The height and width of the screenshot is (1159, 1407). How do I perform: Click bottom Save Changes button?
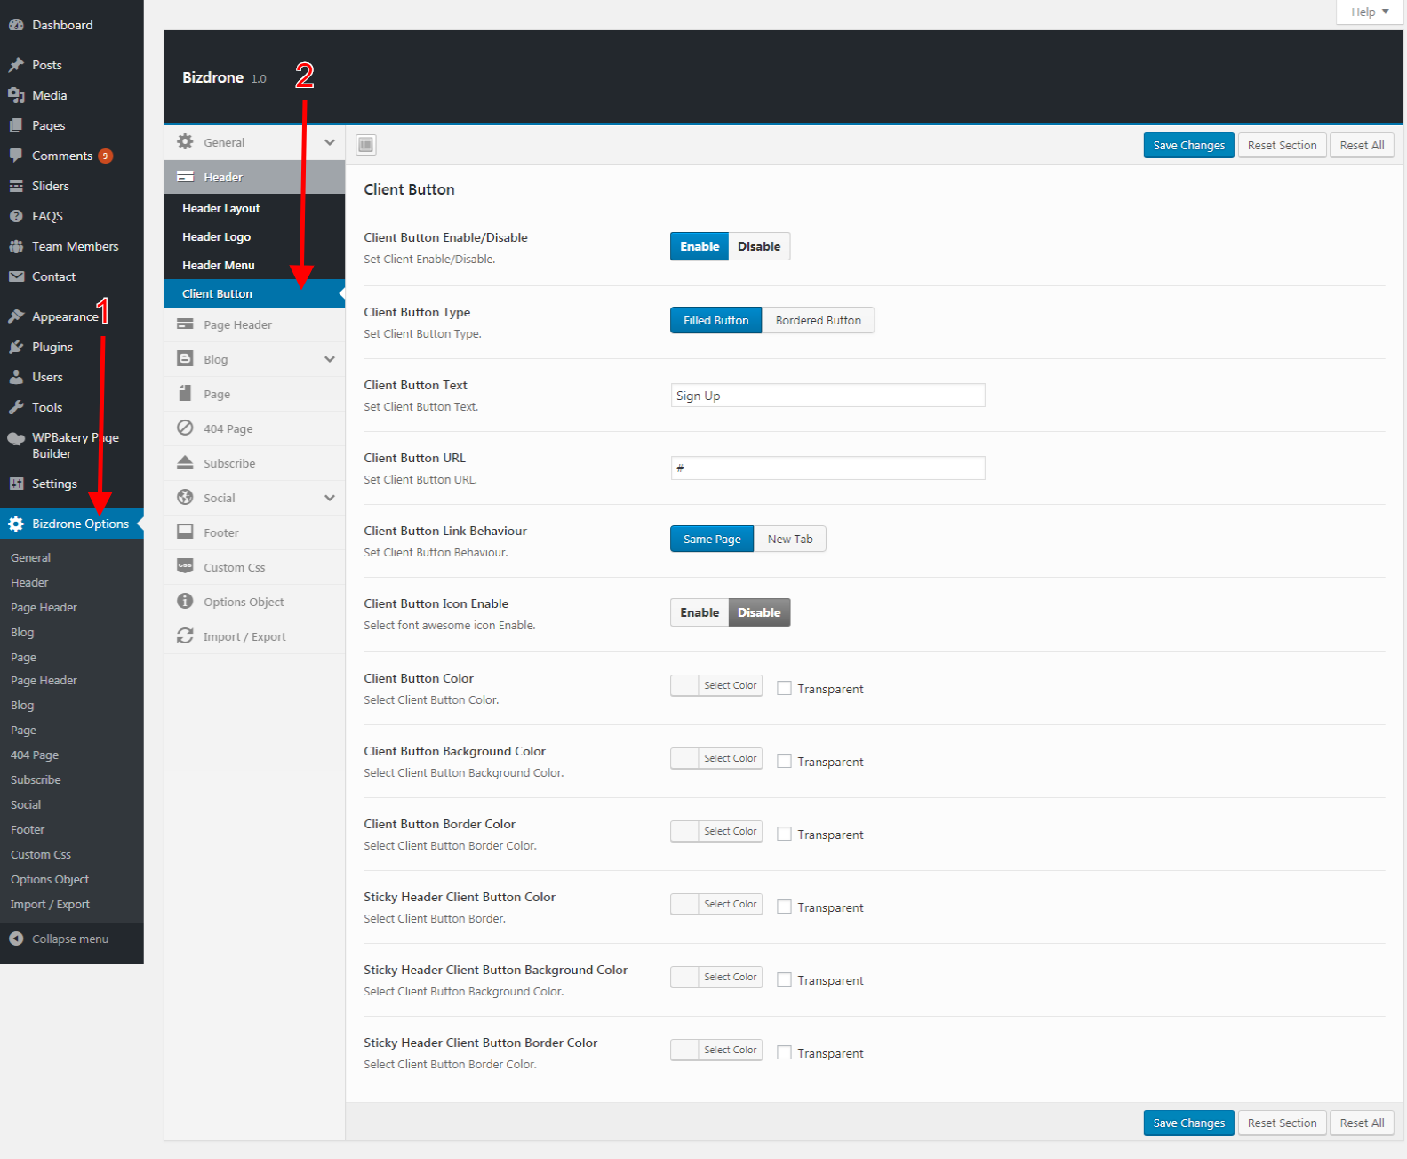point(1188,1123)
